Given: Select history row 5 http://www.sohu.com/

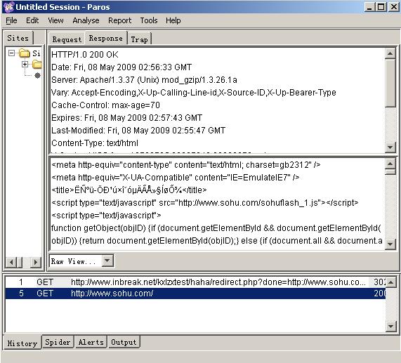Looking at the screenshot, I should [x=195, y=293].
